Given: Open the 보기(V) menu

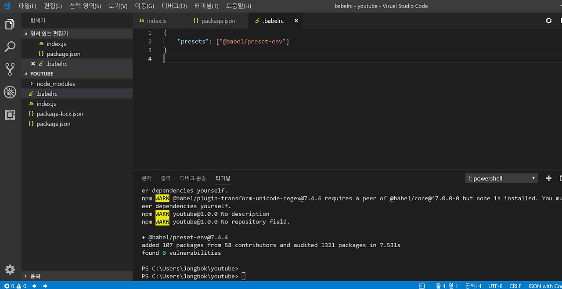Looking at the screenshot, I should pyautogui.click(x=118, y=6).
